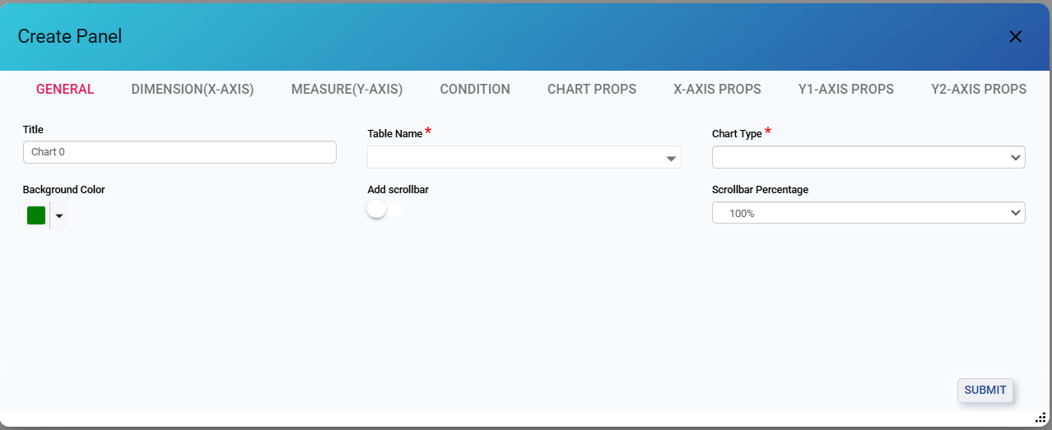Viewport: 1052px width, 430px height.
Task: Click the Create Panel header title
Action: pos(70,36)
